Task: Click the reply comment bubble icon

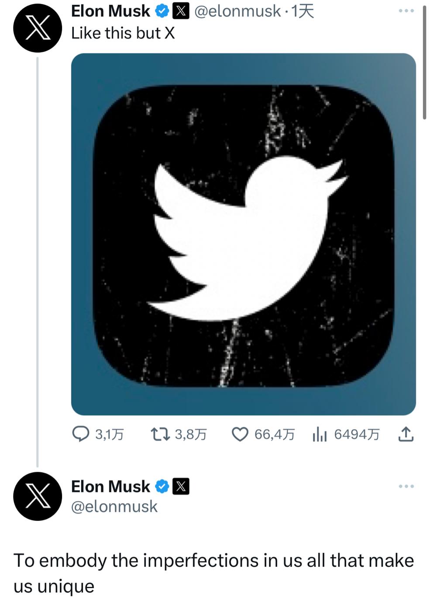Action: pos(80,434)
